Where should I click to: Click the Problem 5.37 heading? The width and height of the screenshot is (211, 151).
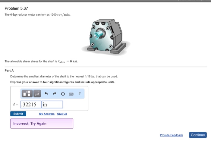[x=16, y=8]
